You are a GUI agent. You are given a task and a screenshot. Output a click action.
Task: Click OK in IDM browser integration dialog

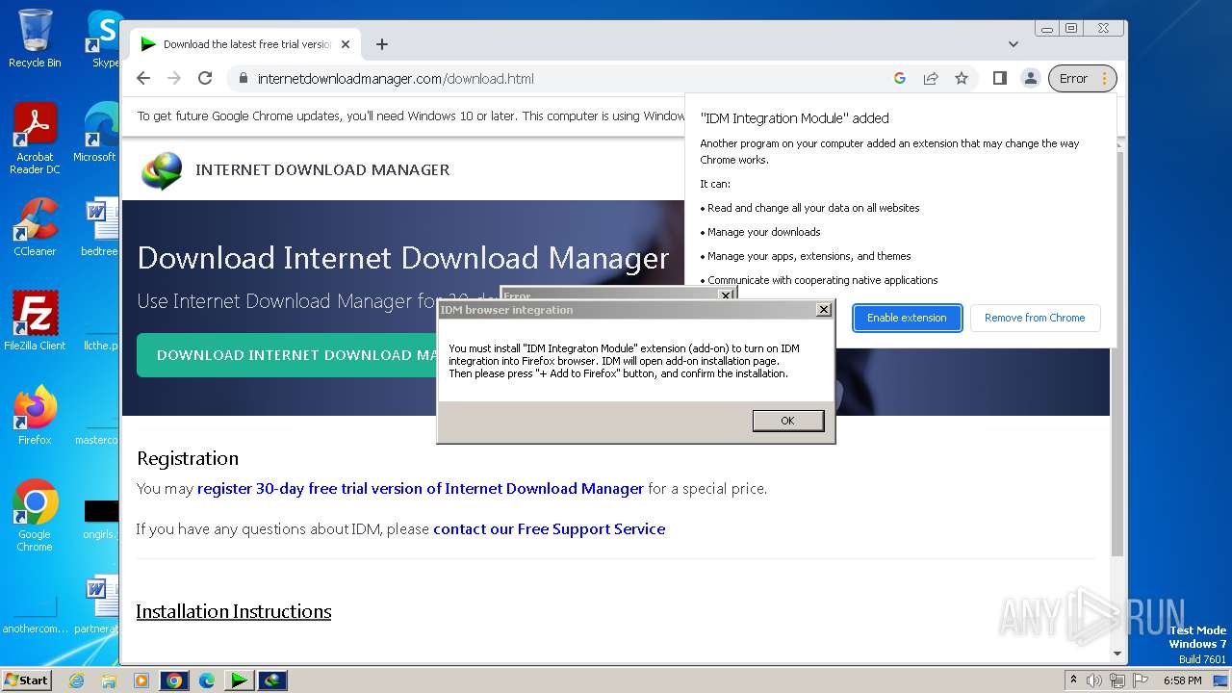[787, 421]
